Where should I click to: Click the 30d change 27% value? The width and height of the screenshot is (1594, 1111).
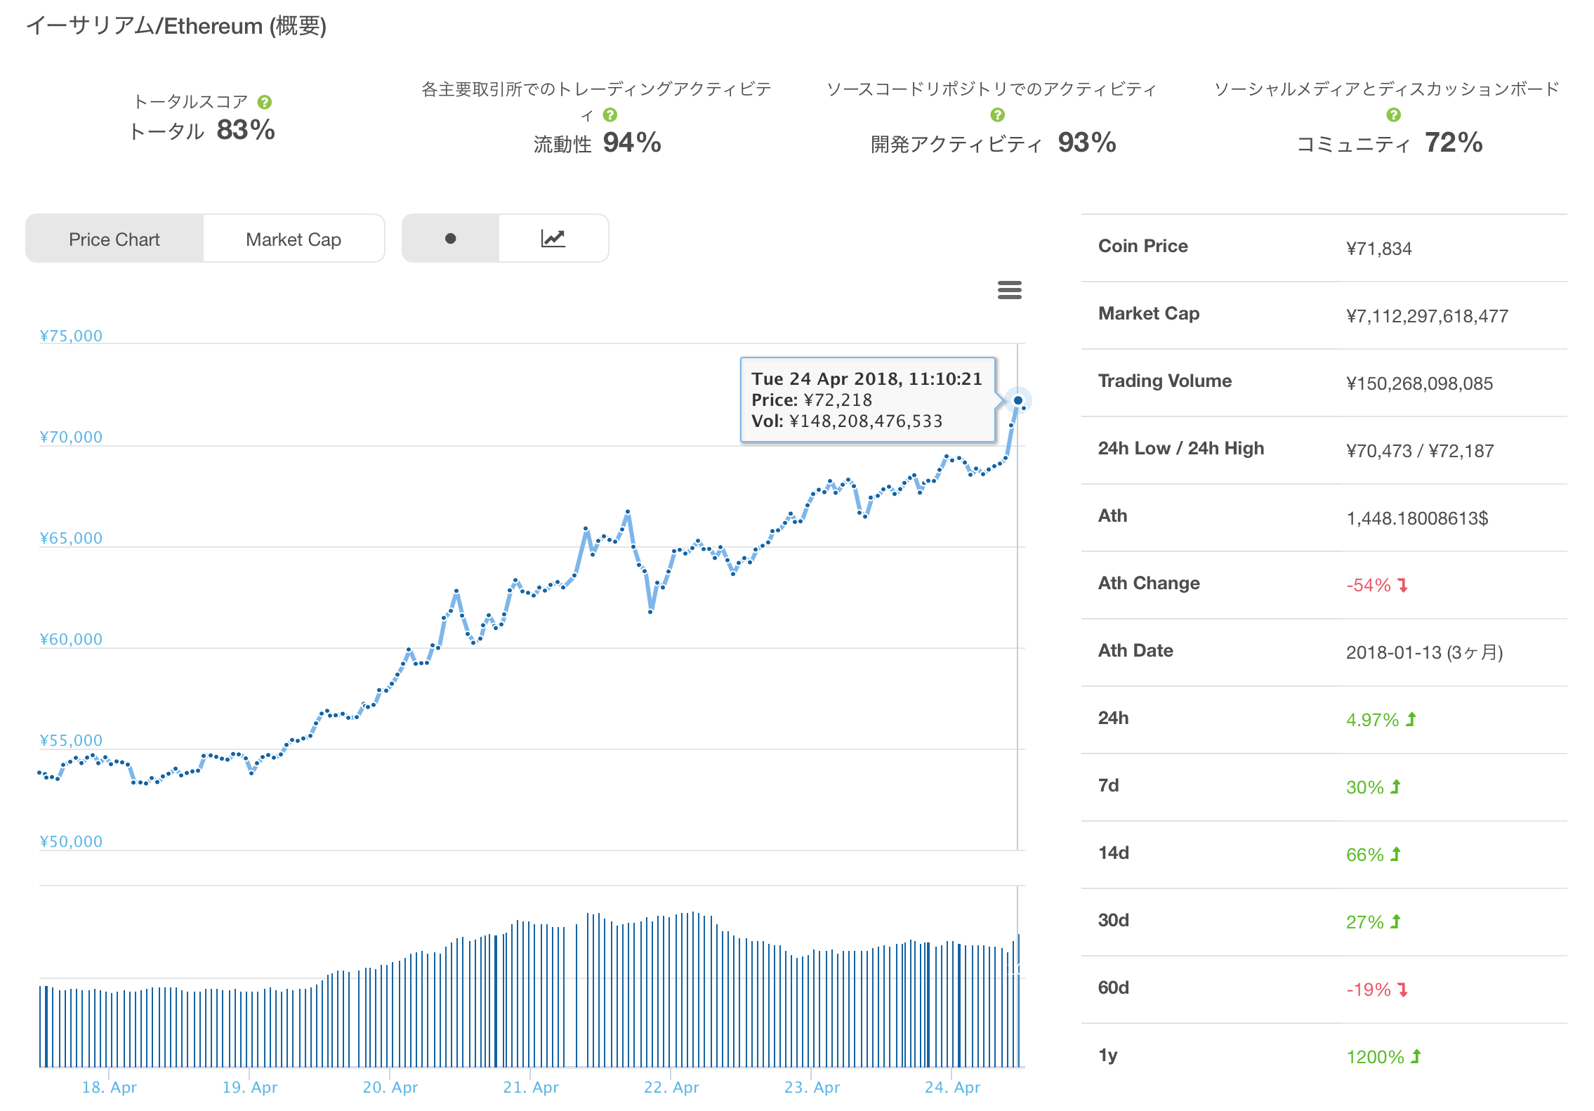tap(1374, 922)
